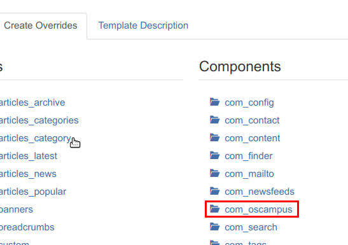Select the articles_category module link

(x=35, y=139)
